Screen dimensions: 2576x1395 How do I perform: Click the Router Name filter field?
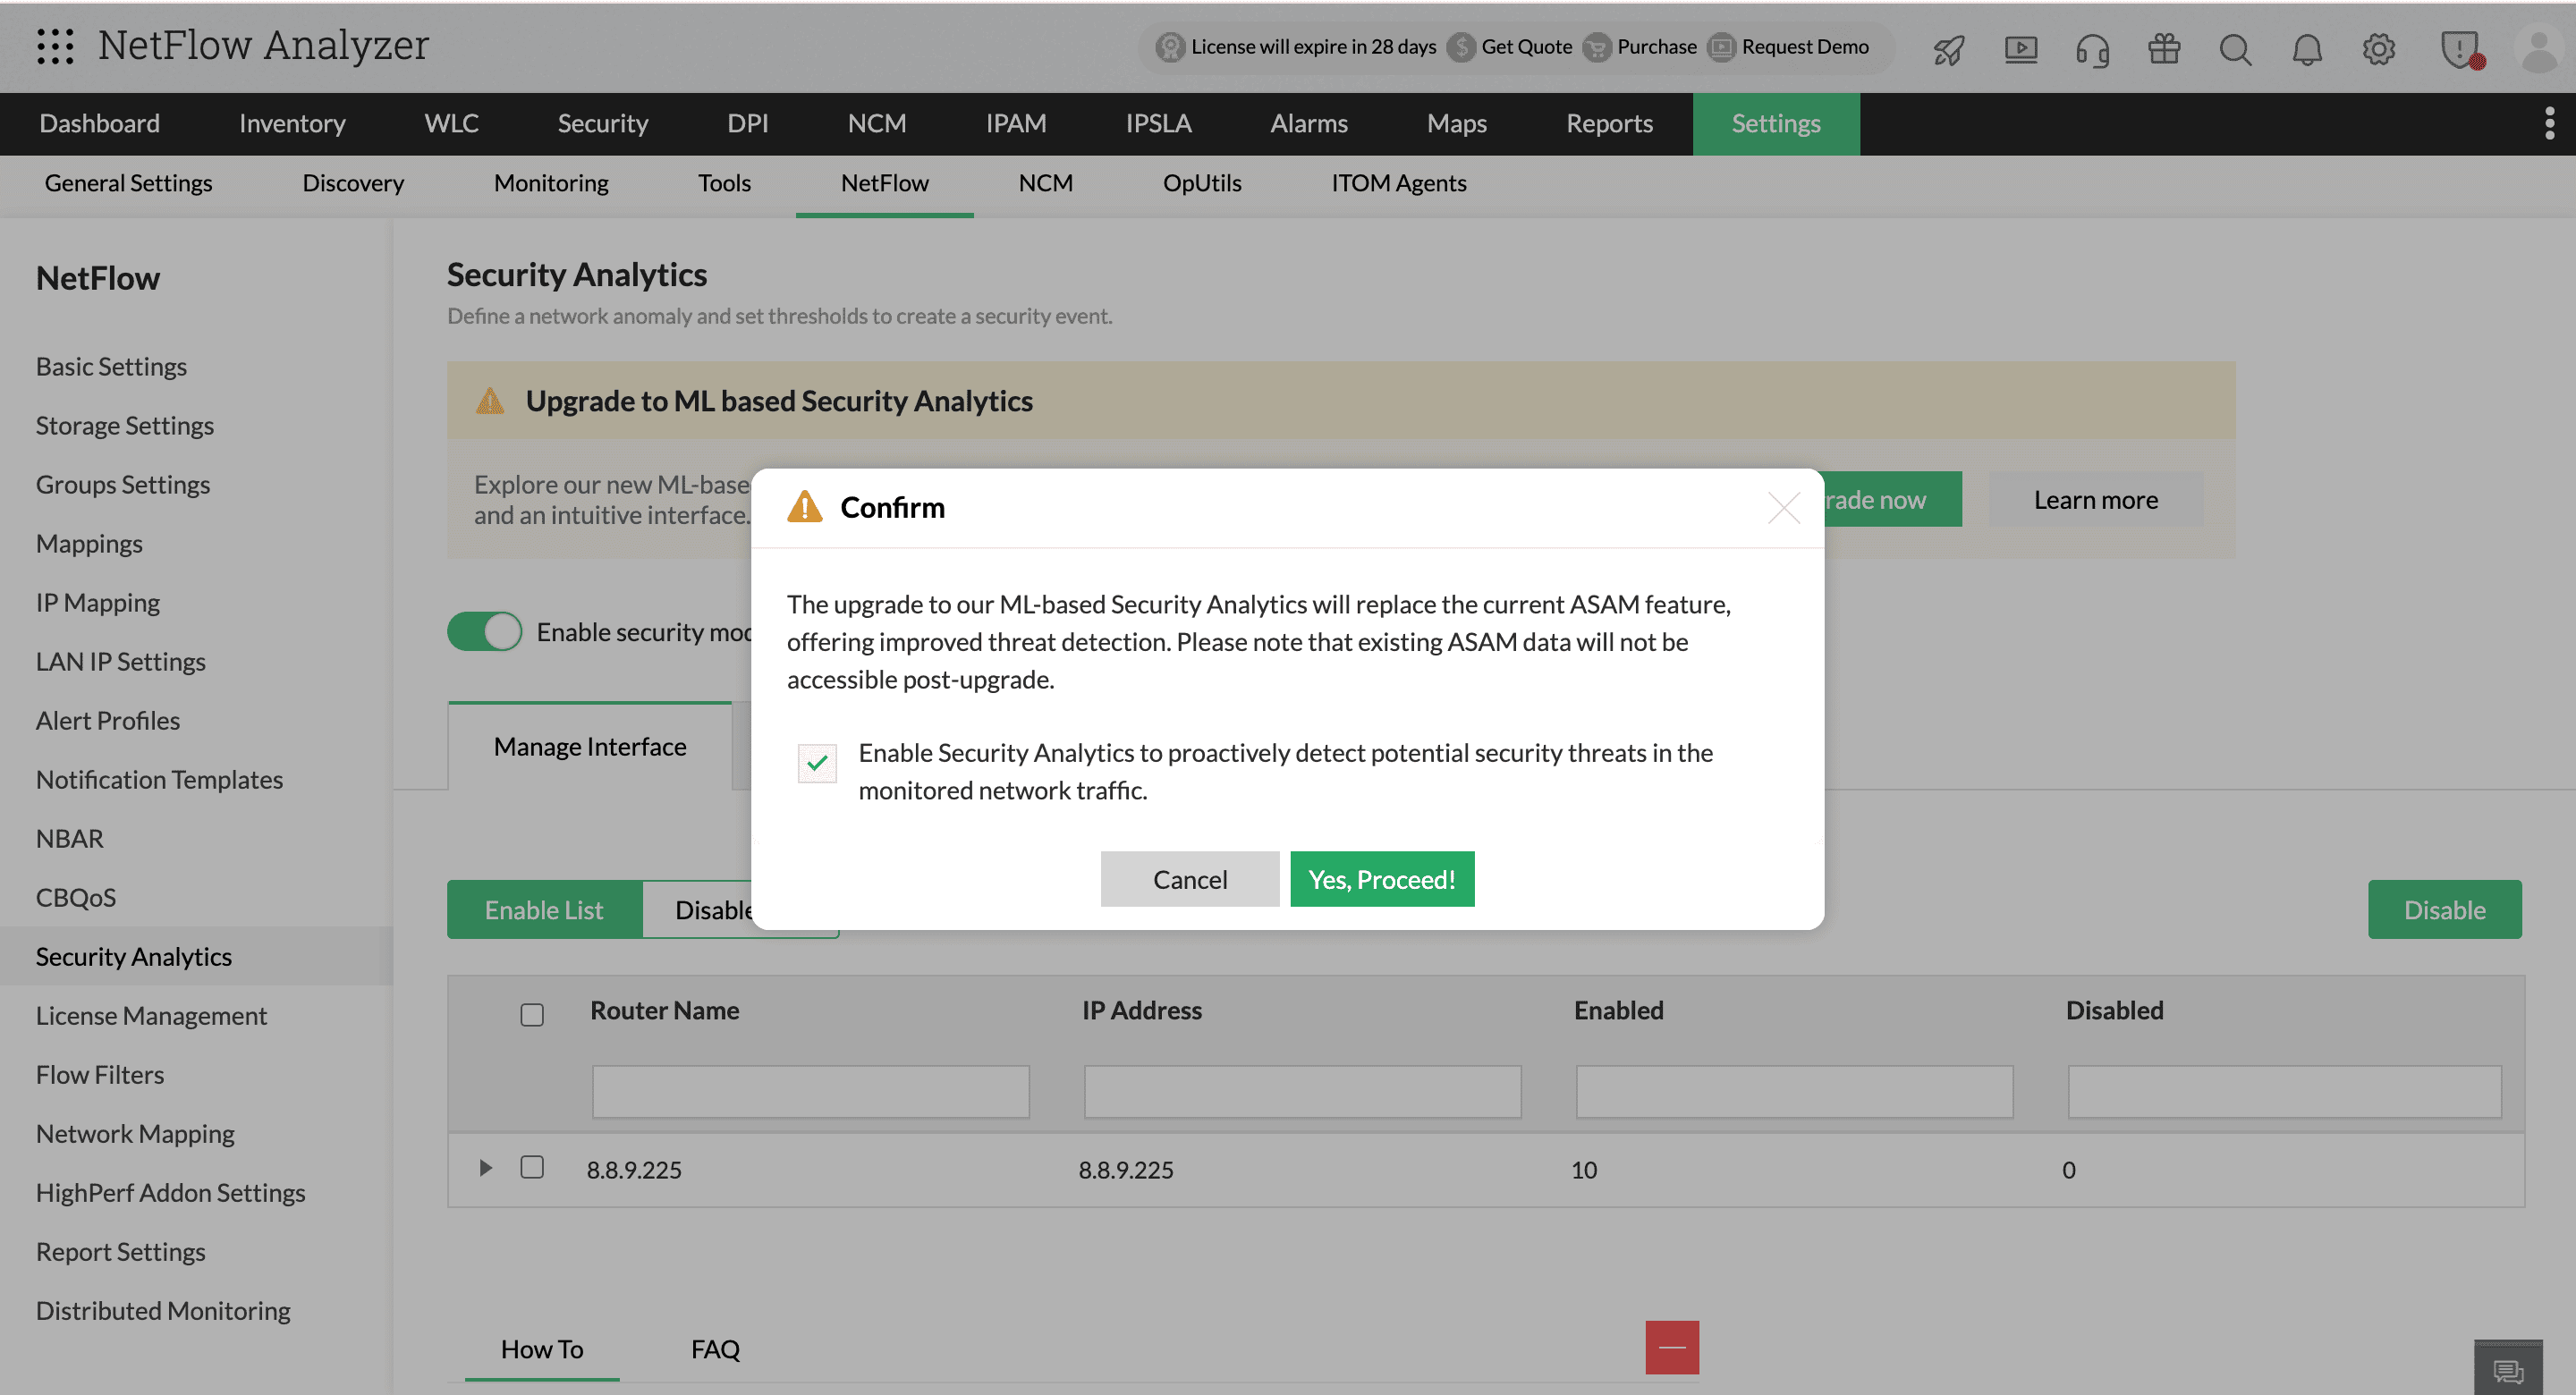[x=810, y=1091]
